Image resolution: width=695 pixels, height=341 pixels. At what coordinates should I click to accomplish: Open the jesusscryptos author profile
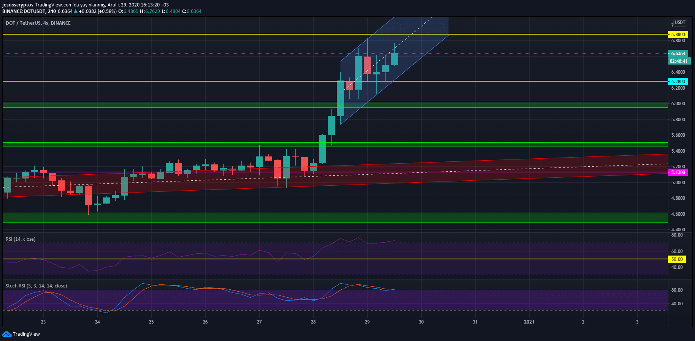point(17,5)
